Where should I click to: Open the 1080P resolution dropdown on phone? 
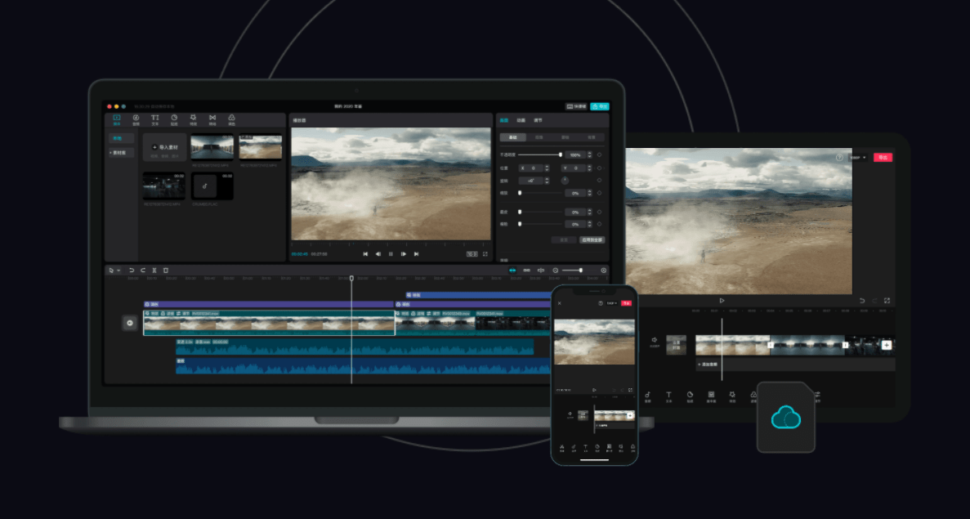(612, 303)
